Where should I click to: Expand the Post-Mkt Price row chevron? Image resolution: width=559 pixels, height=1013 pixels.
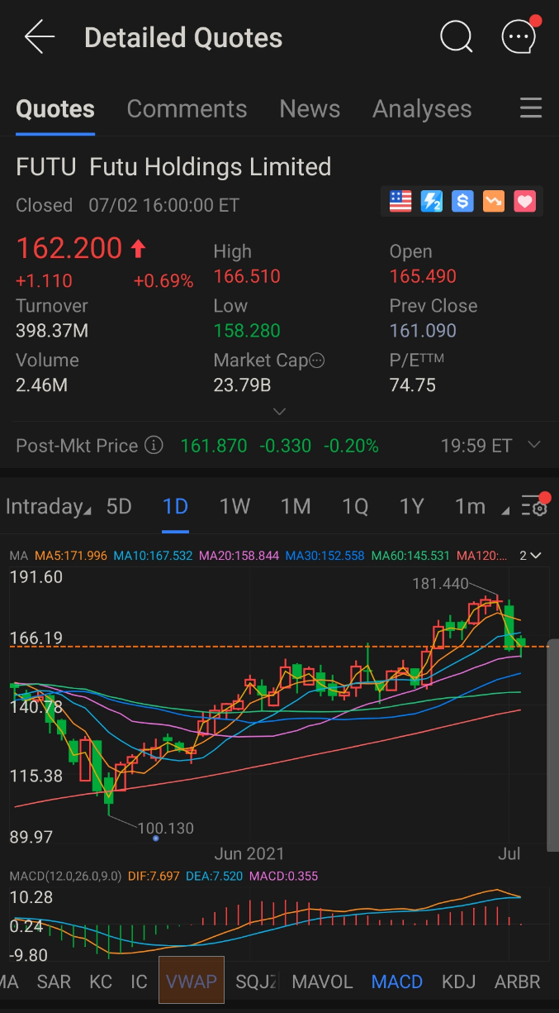(x=534, y=445)
